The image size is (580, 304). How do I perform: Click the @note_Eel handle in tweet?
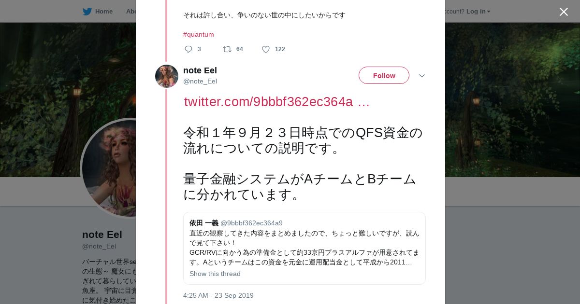[200, 81]
